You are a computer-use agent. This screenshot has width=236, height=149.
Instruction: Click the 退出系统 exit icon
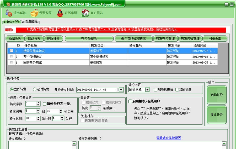click(9, 13)
